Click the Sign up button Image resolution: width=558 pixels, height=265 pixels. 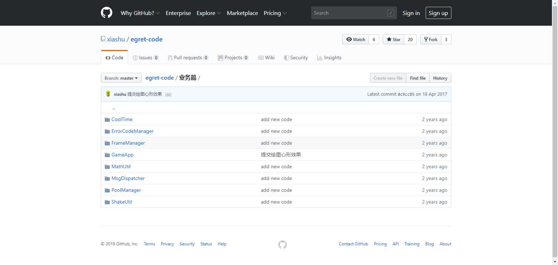(x=438, y=13)
